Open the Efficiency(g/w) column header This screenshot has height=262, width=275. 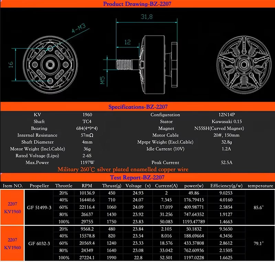coord(226,185)
